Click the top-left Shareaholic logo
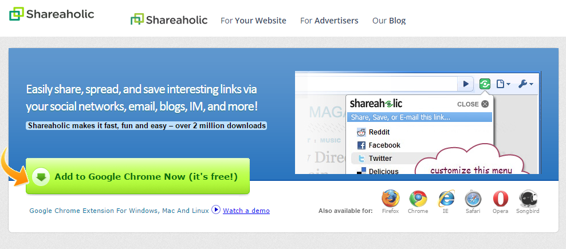Screen dimensions: 566x249 [52, 14]
